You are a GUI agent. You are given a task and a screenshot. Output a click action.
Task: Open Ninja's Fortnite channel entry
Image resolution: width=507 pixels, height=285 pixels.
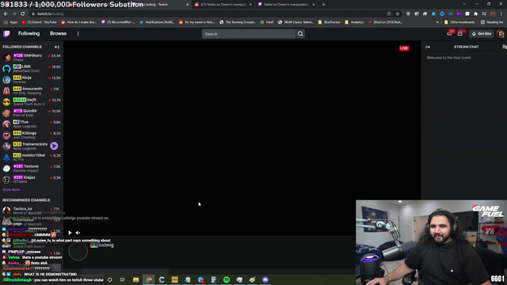click(32, 79)
